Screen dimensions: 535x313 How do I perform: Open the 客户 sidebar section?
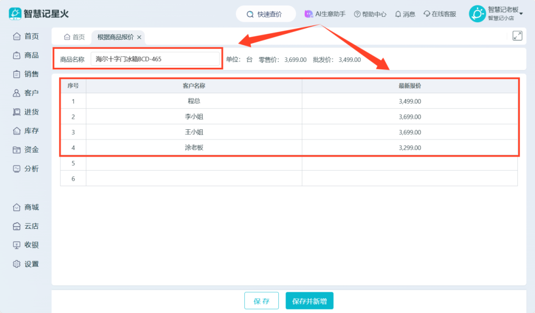[26, 93]
